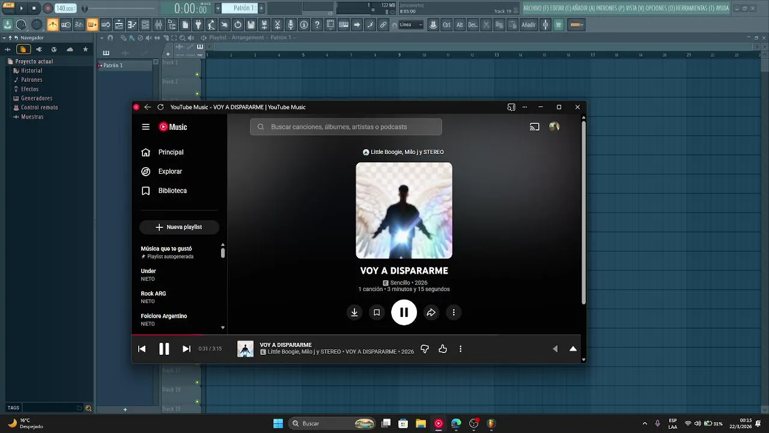Click the undo history circular arrow icon
The height and width of the screenshot is (433, 769).
237,25
